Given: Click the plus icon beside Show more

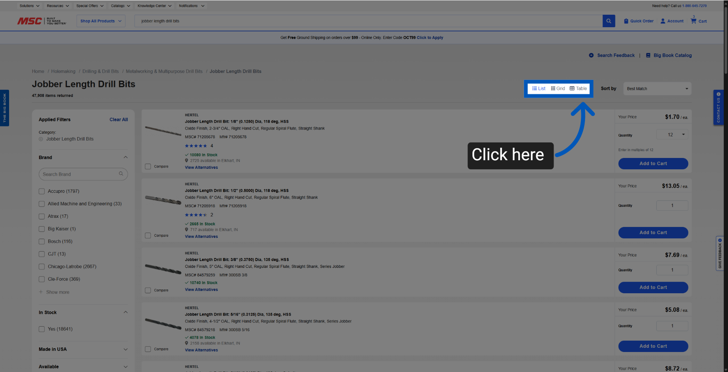Looking at the screenshot, I should click(x=41, y=292).
